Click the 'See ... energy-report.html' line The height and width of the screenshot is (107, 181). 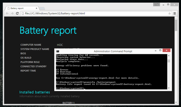click(98, 78)
